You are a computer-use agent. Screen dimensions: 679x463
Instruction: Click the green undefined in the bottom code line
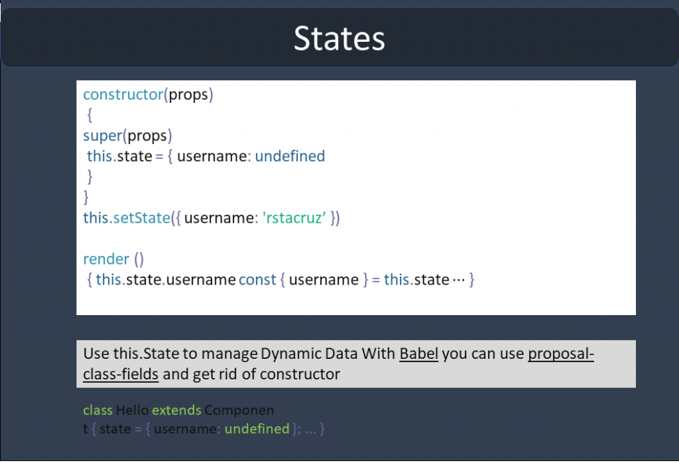[257, 429]
